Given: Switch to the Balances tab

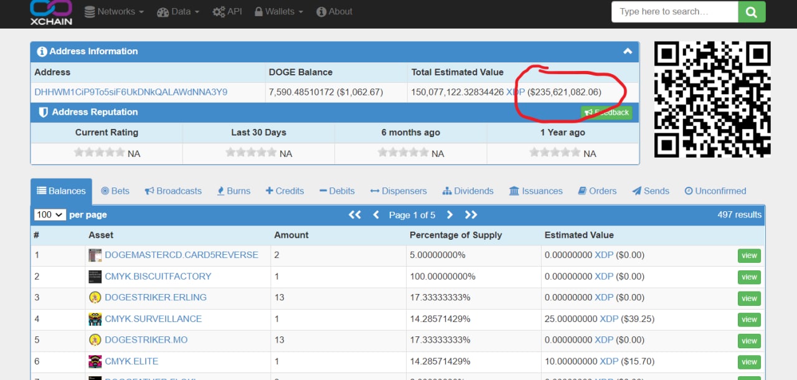Looking at the screenshot, I should click(61, 191).
